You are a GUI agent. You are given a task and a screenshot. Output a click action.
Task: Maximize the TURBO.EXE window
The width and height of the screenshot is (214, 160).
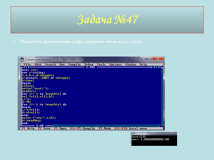(150, 58)
